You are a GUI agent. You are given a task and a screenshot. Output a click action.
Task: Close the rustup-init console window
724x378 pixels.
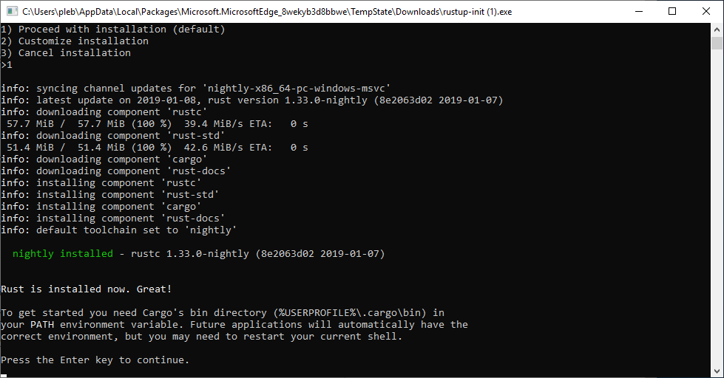[x=706, y=12]
